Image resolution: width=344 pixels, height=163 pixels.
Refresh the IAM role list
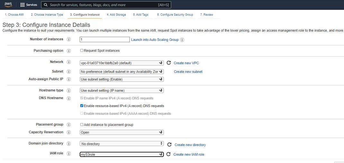[169, 154]
